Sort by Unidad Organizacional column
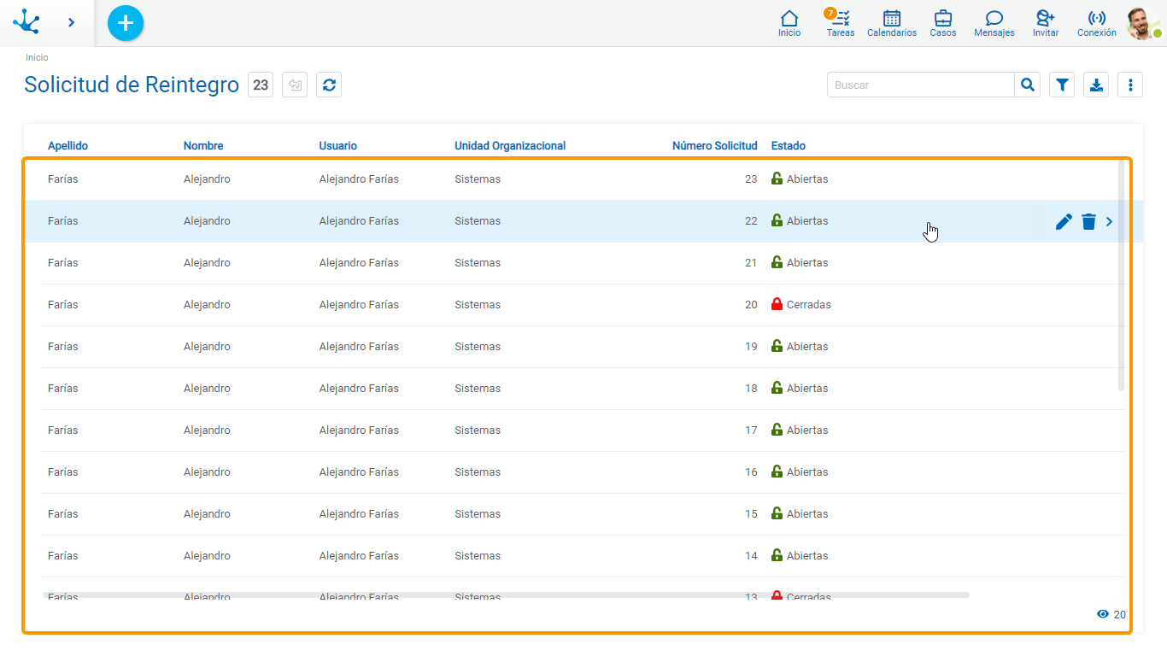 [x=510, y=146]
